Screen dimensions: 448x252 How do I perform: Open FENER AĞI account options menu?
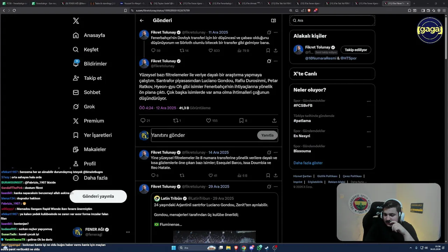(x=128, y=232)
